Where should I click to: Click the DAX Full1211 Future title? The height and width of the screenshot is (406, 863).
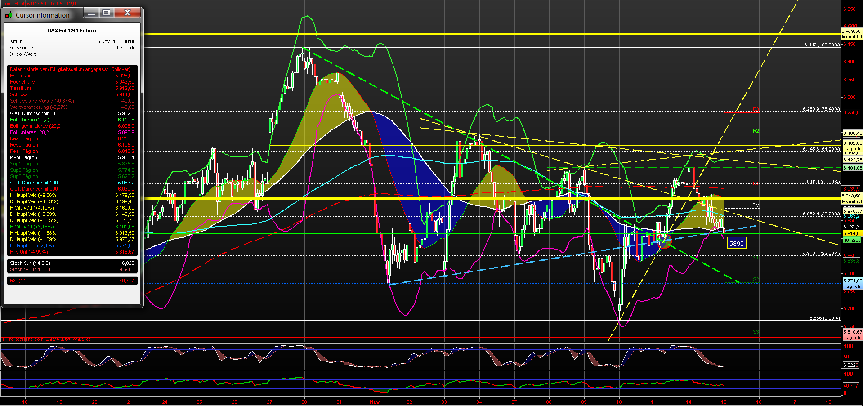click(x=72, y=30)
